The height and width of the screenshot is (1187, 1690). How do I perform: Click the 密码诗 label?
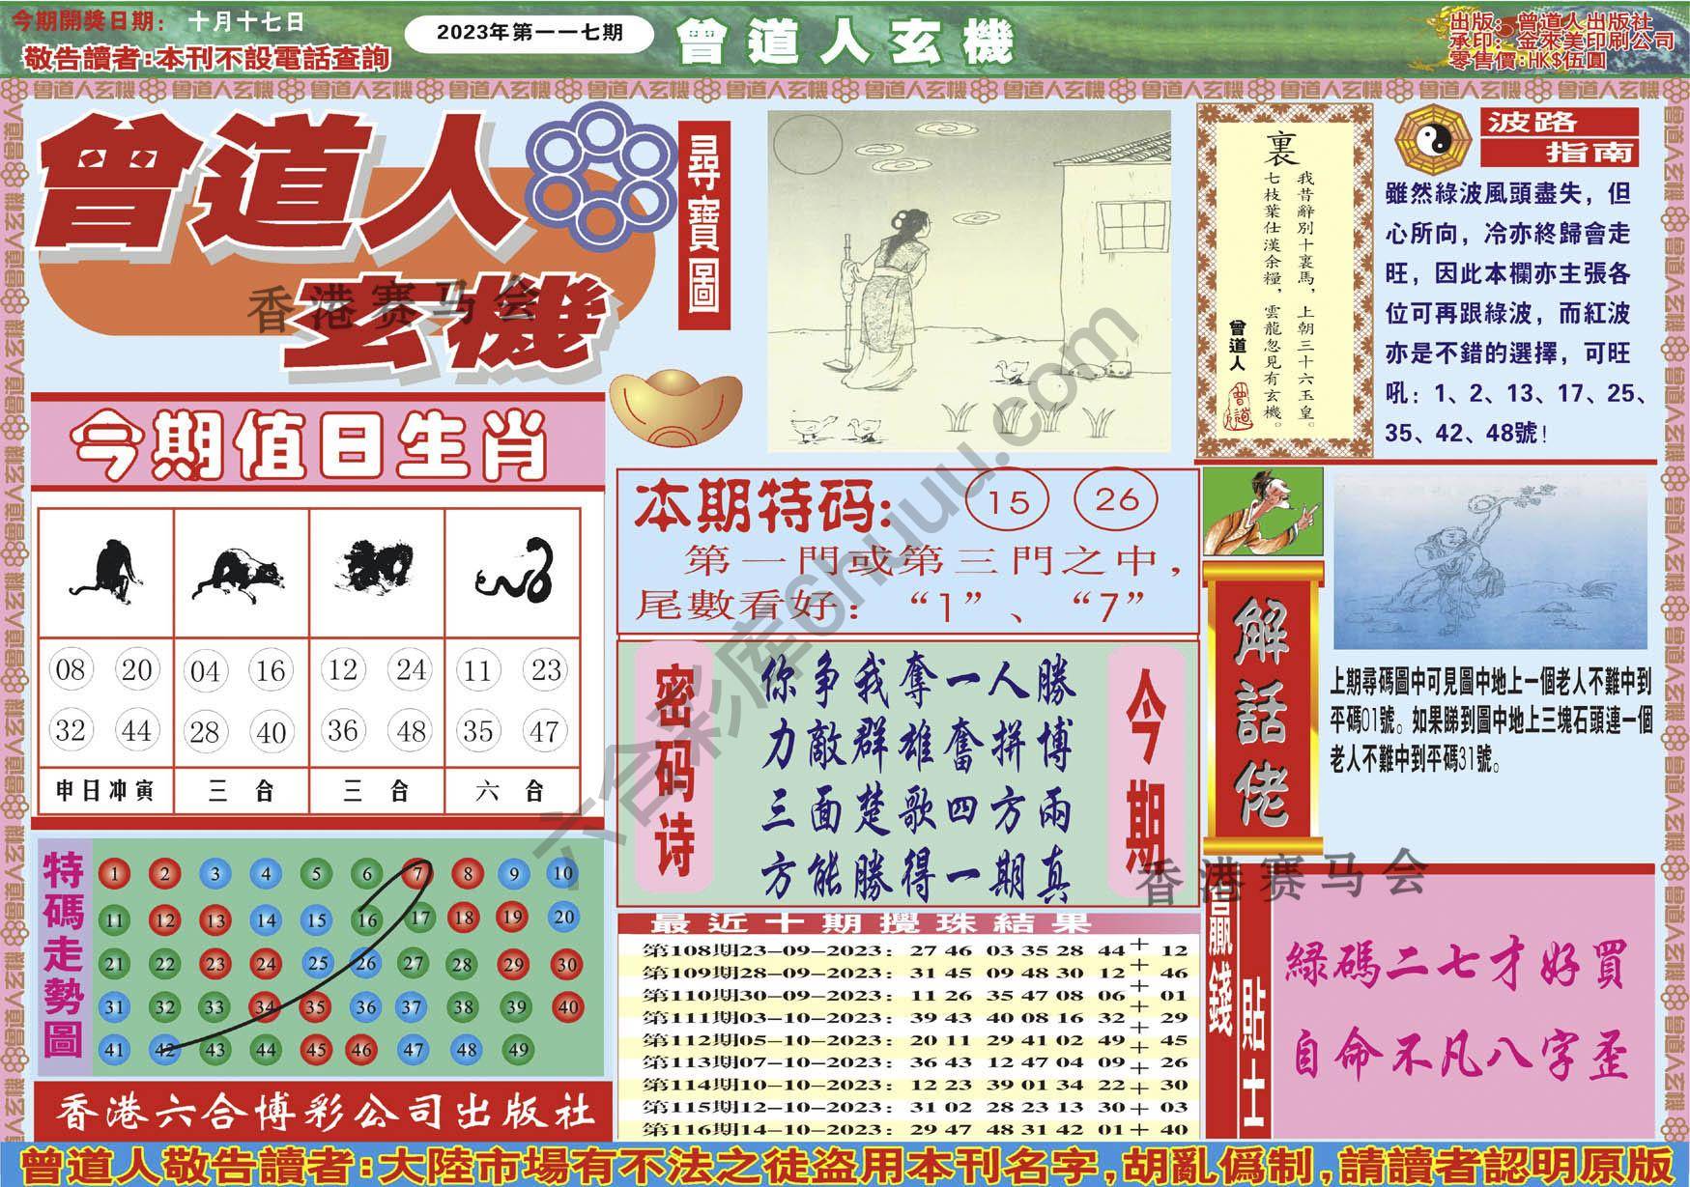tap(673, 768)
